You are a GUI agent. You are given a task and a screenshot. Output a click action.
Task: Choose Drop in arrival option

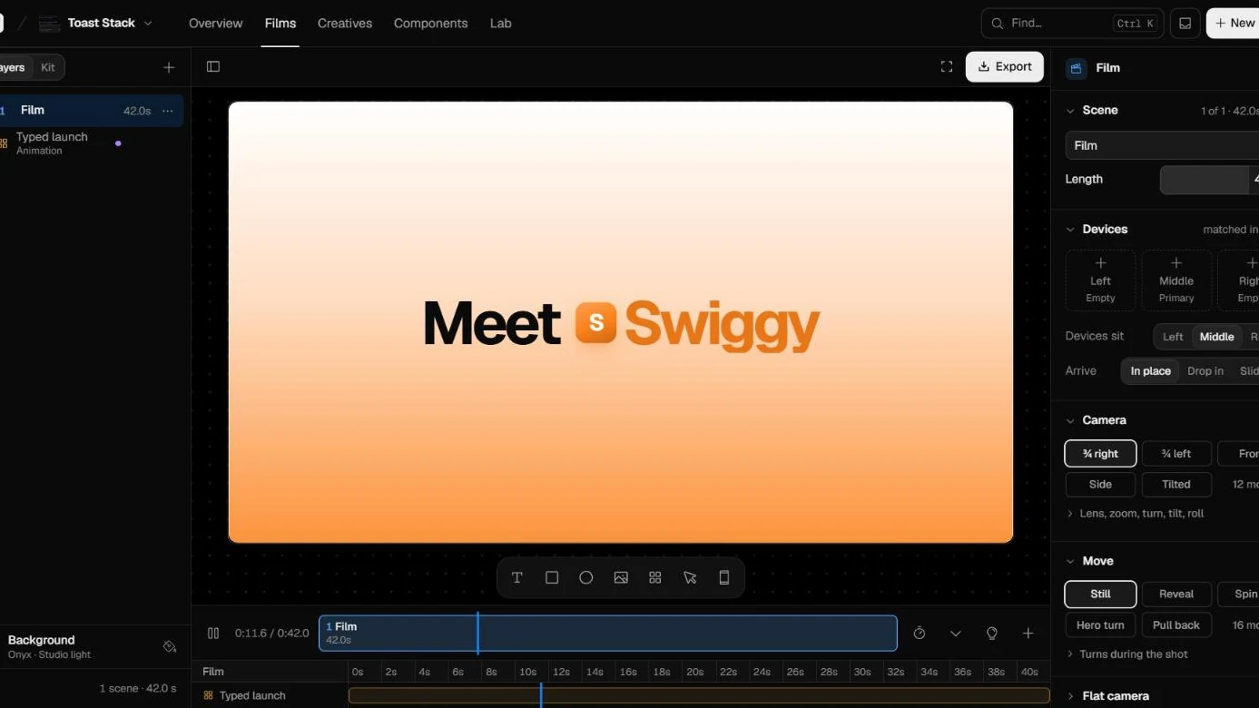(x=1205, y=371)
